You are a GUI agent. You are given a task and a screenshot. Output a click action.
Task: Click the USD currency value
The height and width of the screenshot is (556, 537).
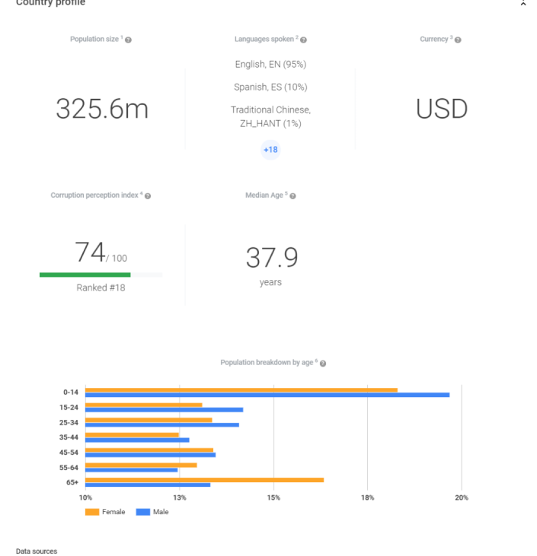(x=441, y=110)
